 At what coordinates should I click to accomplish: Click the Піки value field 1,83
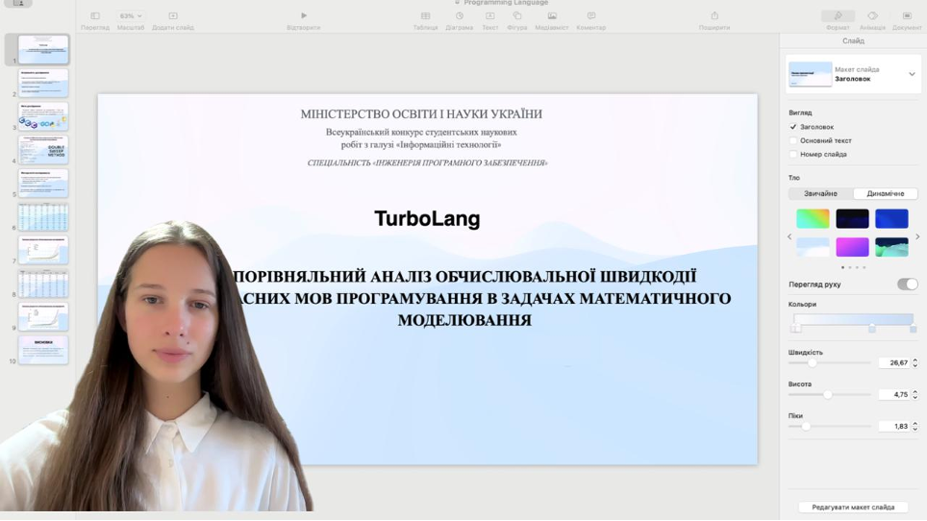[x=894, y=426]
